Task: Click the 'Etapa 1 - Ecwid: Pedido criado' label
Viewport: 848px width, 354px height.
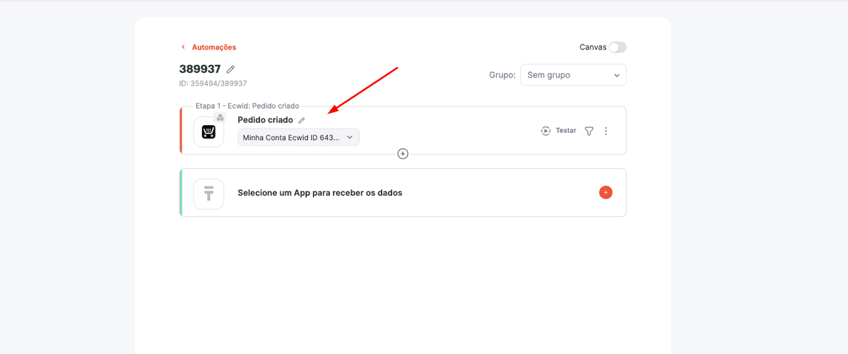Action: pos(247,106)
